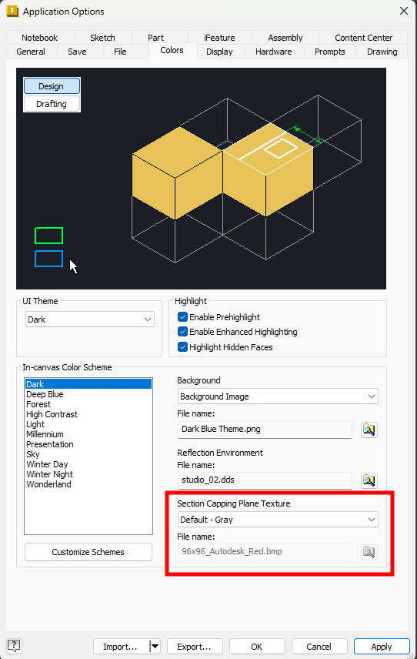Open the UI Theme dropdown
Screen dimensions: 417x659
pos(90,319)
